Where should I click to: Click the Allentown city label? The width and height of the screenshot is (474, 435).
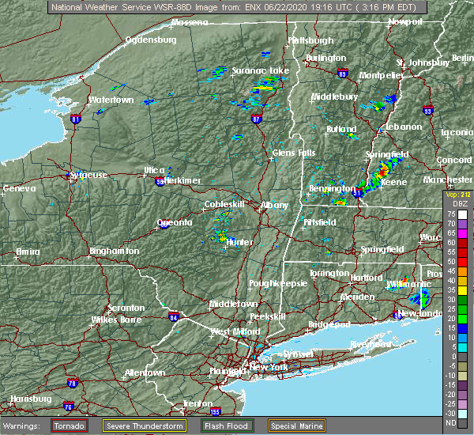[145, 373]
